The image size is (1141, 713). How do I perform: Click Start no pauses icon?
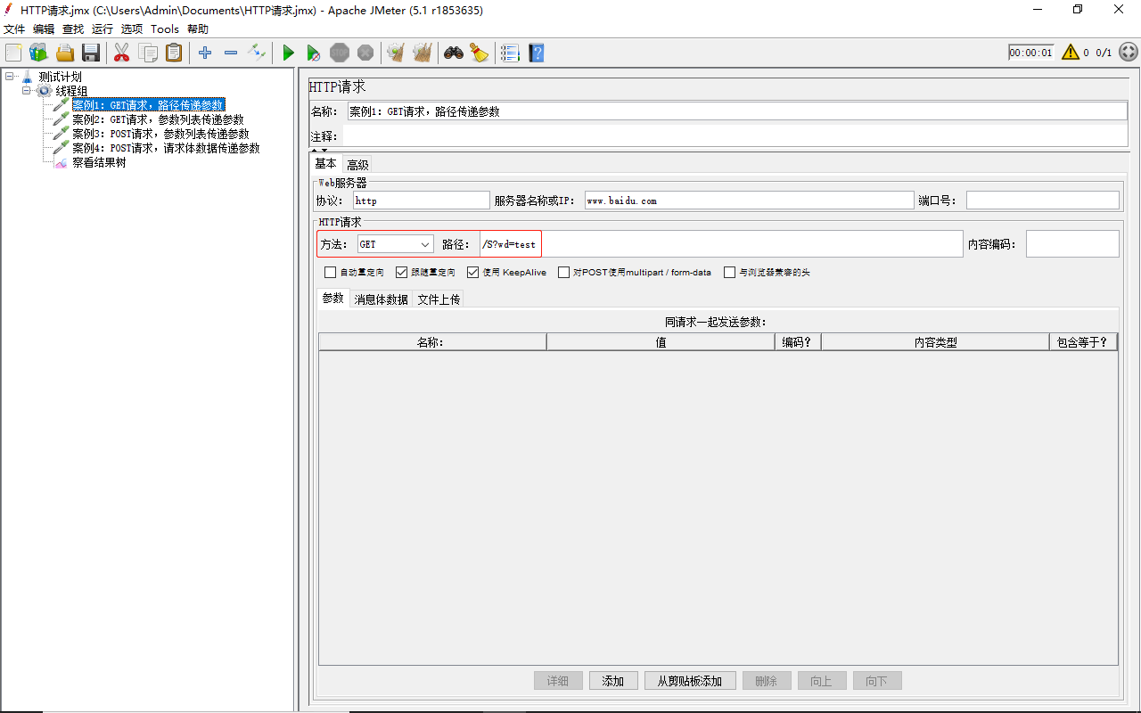point(314,53)
